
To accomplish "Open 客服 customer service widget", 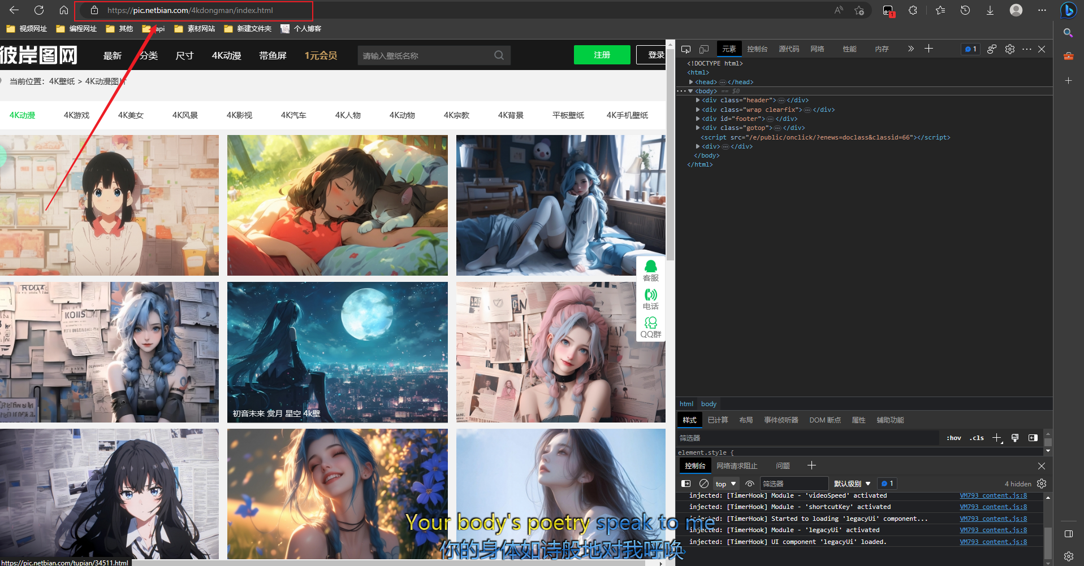I will (x=651, y=271).
